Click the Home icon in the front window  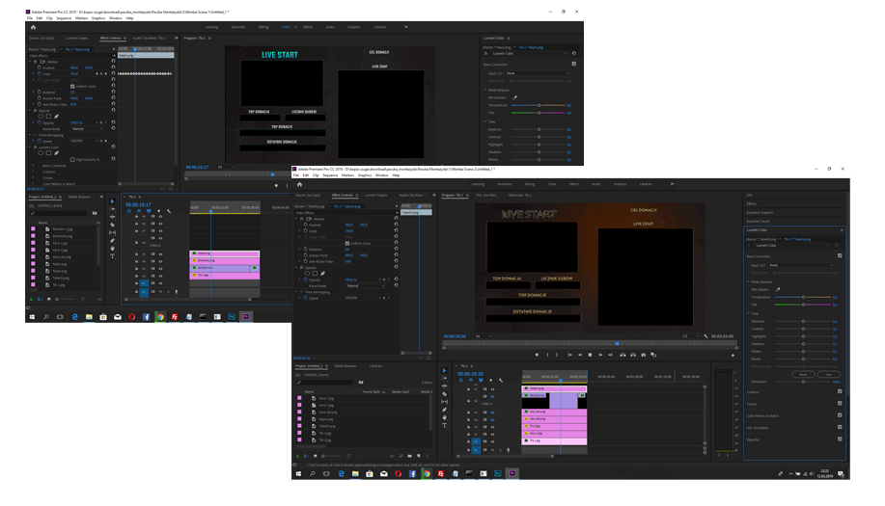300,183
